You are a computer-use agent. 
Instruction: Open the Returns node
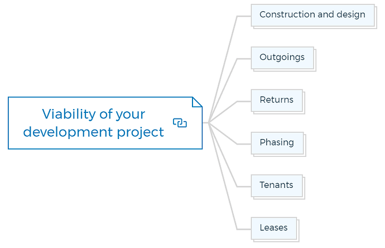point(277,100)
